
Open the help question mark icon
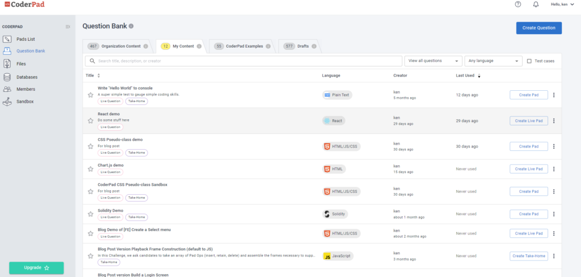517,5
